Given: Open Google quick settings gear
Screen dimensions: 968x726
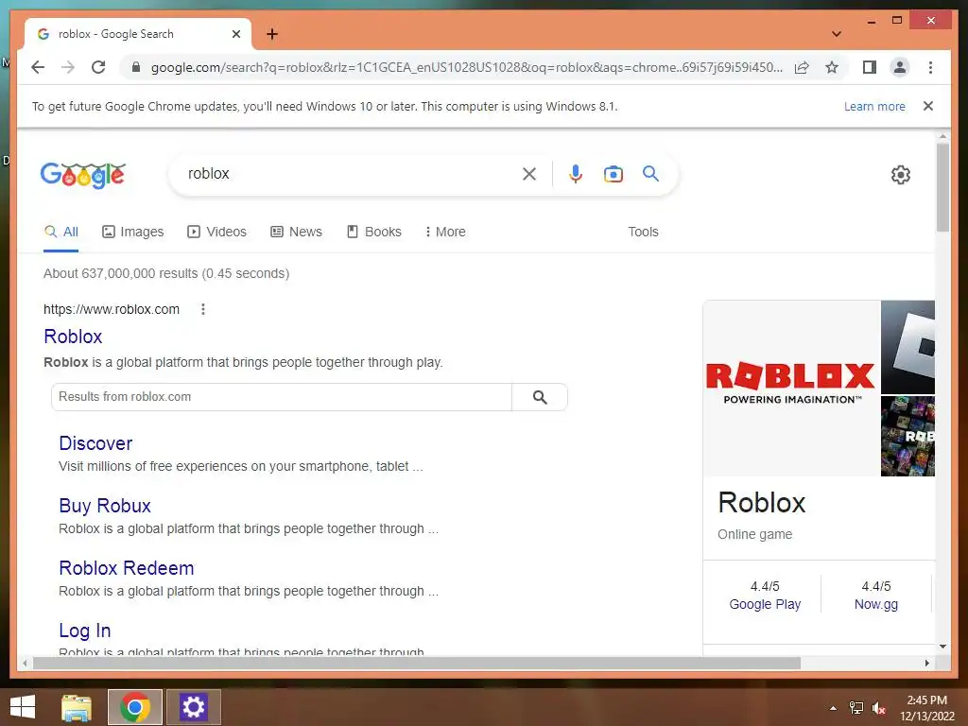Looking at the screenshot, I should click(901, 175).
